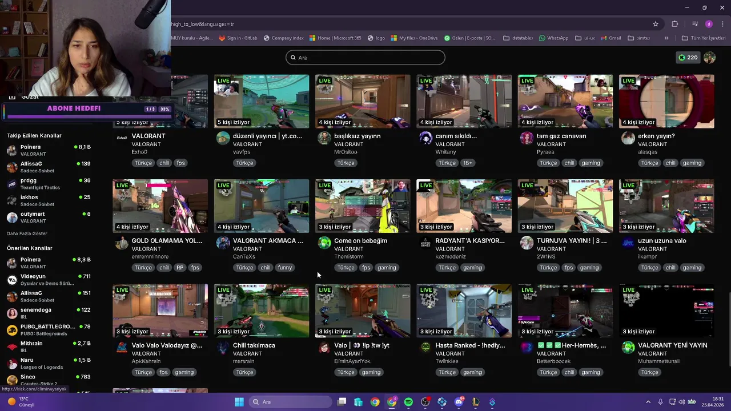Click Muhammettunali streamer avatar
The width and height of the screenshot is (731, 411).
(628, 347)
